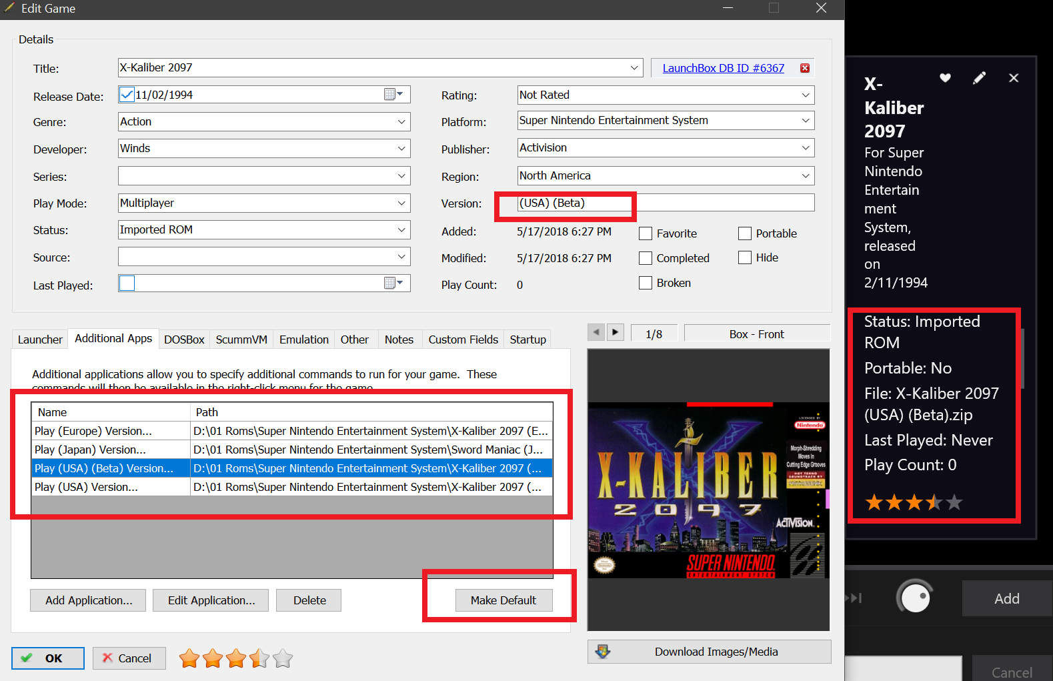
Task: Go to the next image with right arrow
Action: [615, 331]
